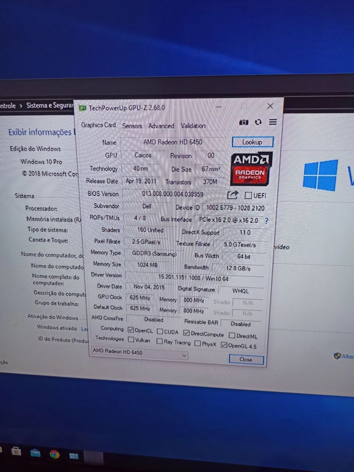This screenshot has width=354, height=472.
Task: Toggle the OpenGL 4.5 checkbox
Action: tap(224, 345)
